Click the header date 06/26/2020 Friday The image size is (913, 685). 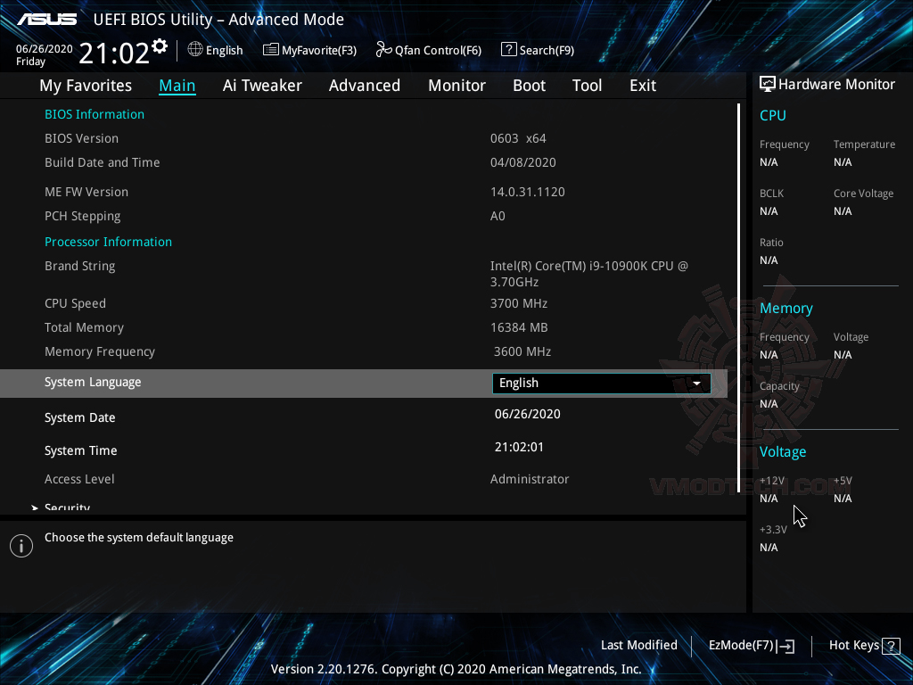[45, 54]
